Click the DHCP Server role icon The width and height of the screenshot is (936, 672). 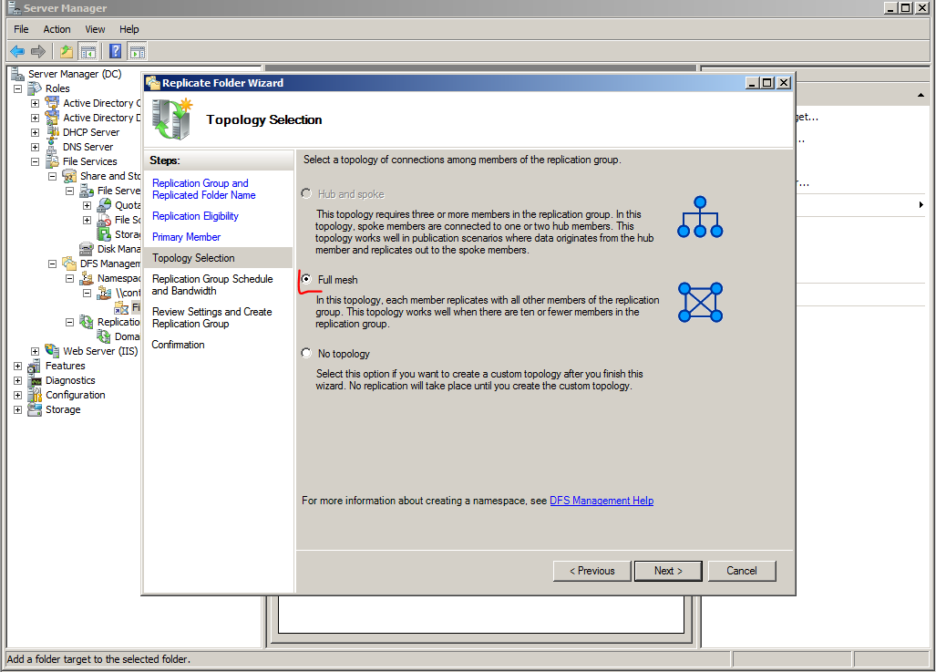point(53,132)
